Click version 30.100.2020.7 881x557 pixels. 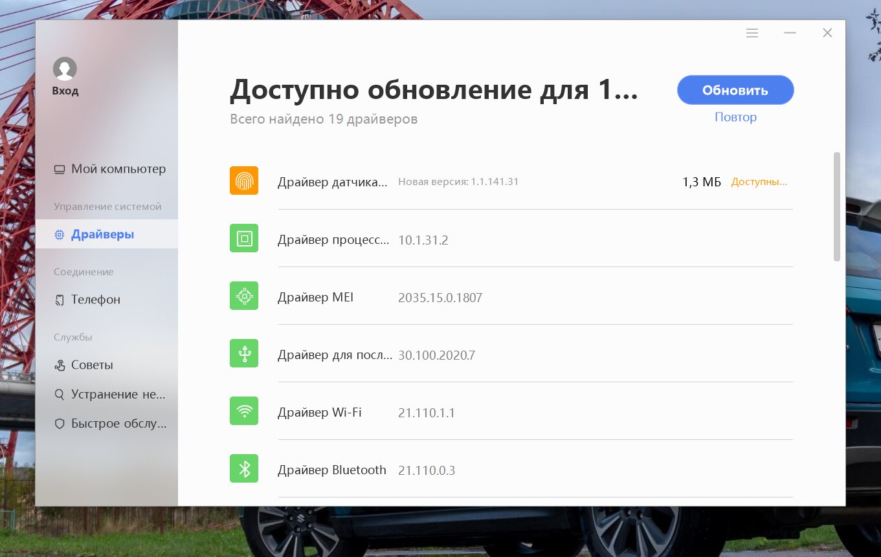point(437,355)
